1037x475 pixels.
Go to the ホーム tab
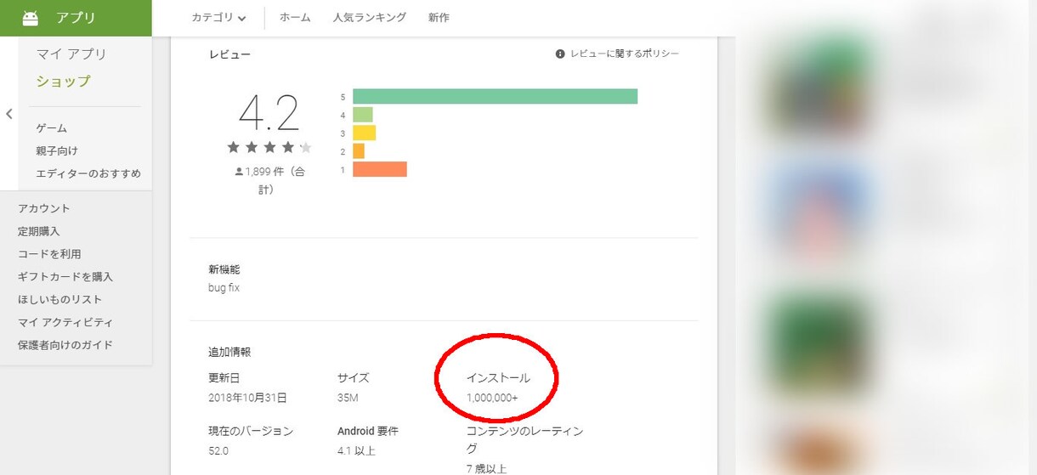coord(295,18)
